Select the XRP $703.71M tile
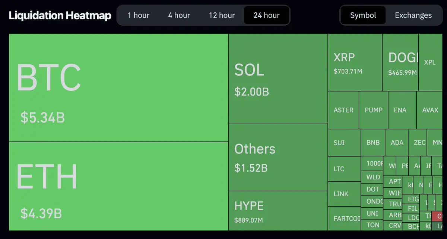The width and height of the screenshot is (447, 239). 355,62
